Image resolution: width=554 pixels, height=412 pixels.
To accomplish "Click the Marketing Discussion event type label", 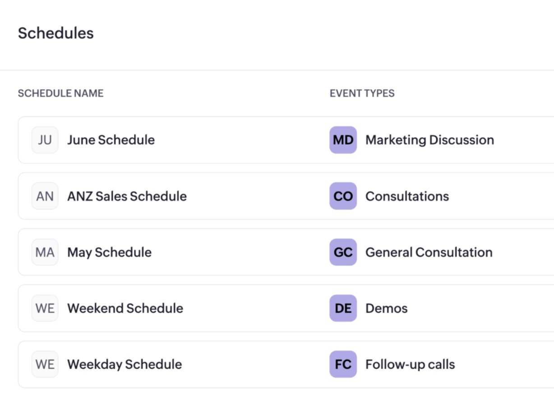I will (430, 140).
